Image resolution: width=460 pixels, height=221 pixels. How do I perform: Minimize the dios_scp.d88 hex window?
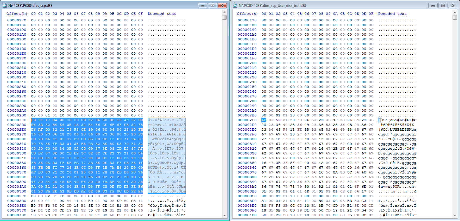pos(203,6)
